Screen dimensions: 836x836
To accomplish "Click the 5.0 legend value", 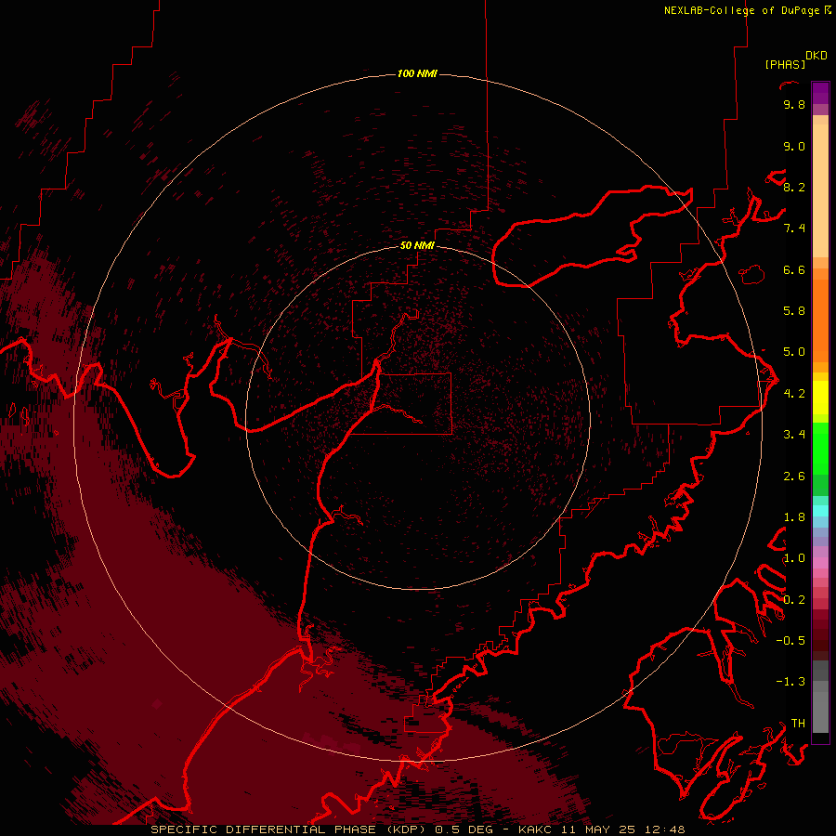I will click(794, 352).
